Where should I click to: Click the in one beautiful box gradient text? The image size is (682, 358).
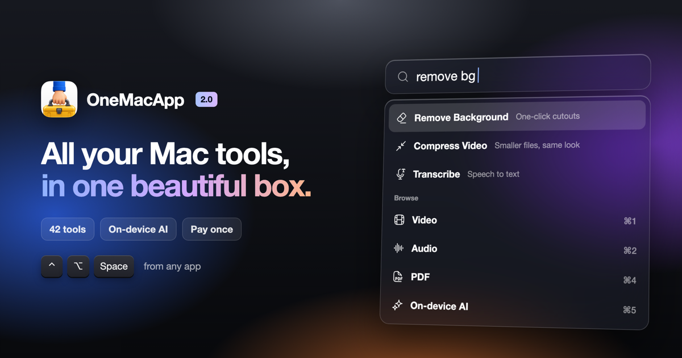(x=176, y=186)
